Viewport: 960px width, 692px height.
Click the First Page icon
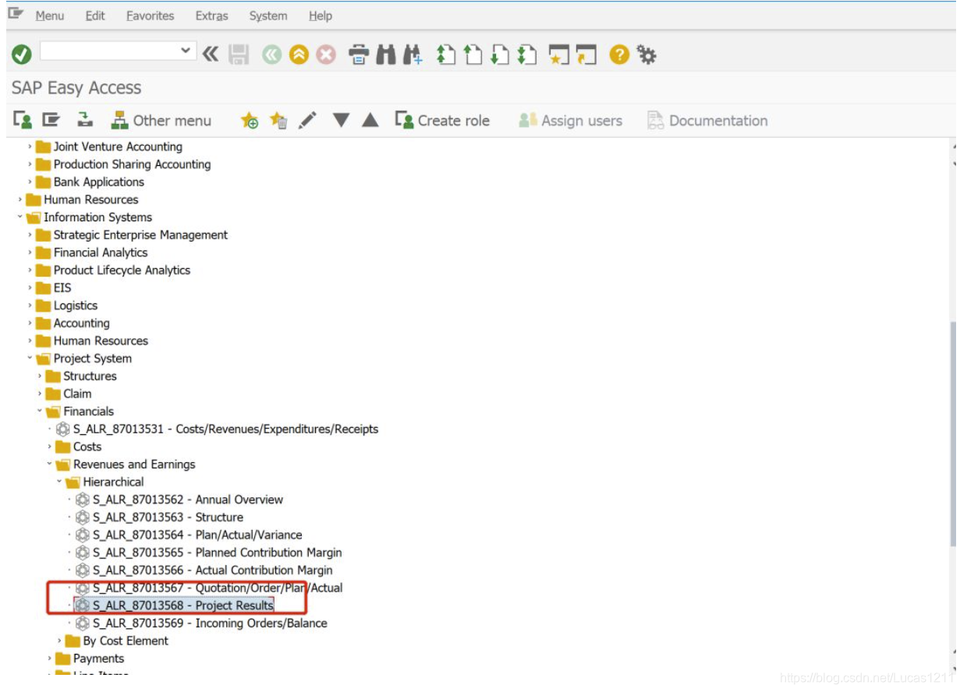pos(445,55)
